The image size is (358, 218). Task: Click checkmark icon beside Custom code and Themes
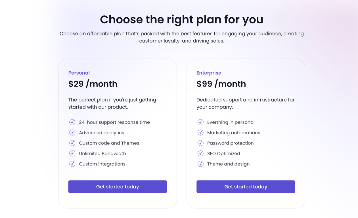72,143
